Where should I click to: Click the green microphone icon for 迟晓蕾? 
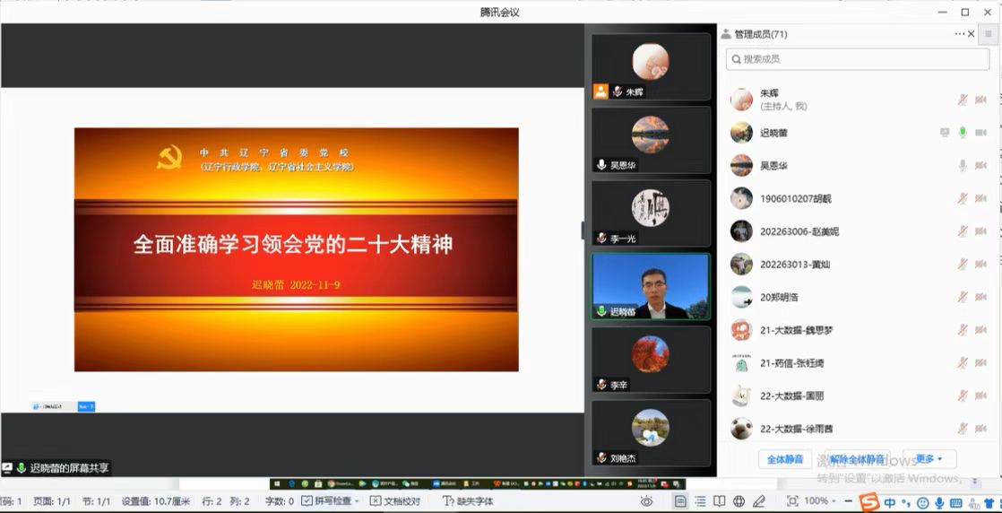963,133
